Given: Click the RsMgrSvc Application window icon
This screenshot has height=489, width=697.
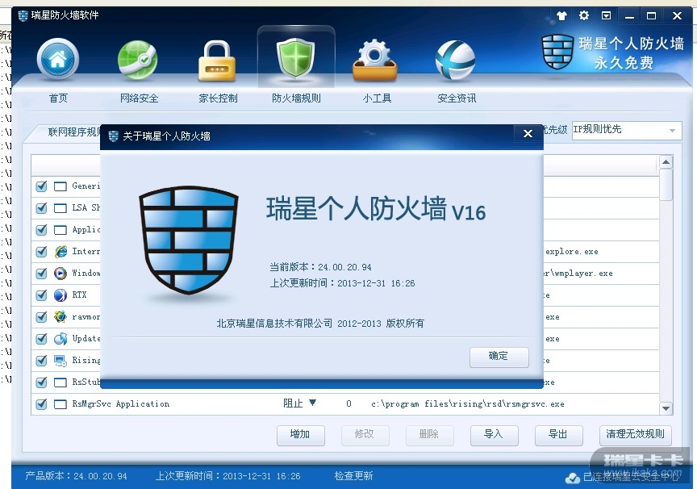Looking at the screenshot, I should 61,404.
